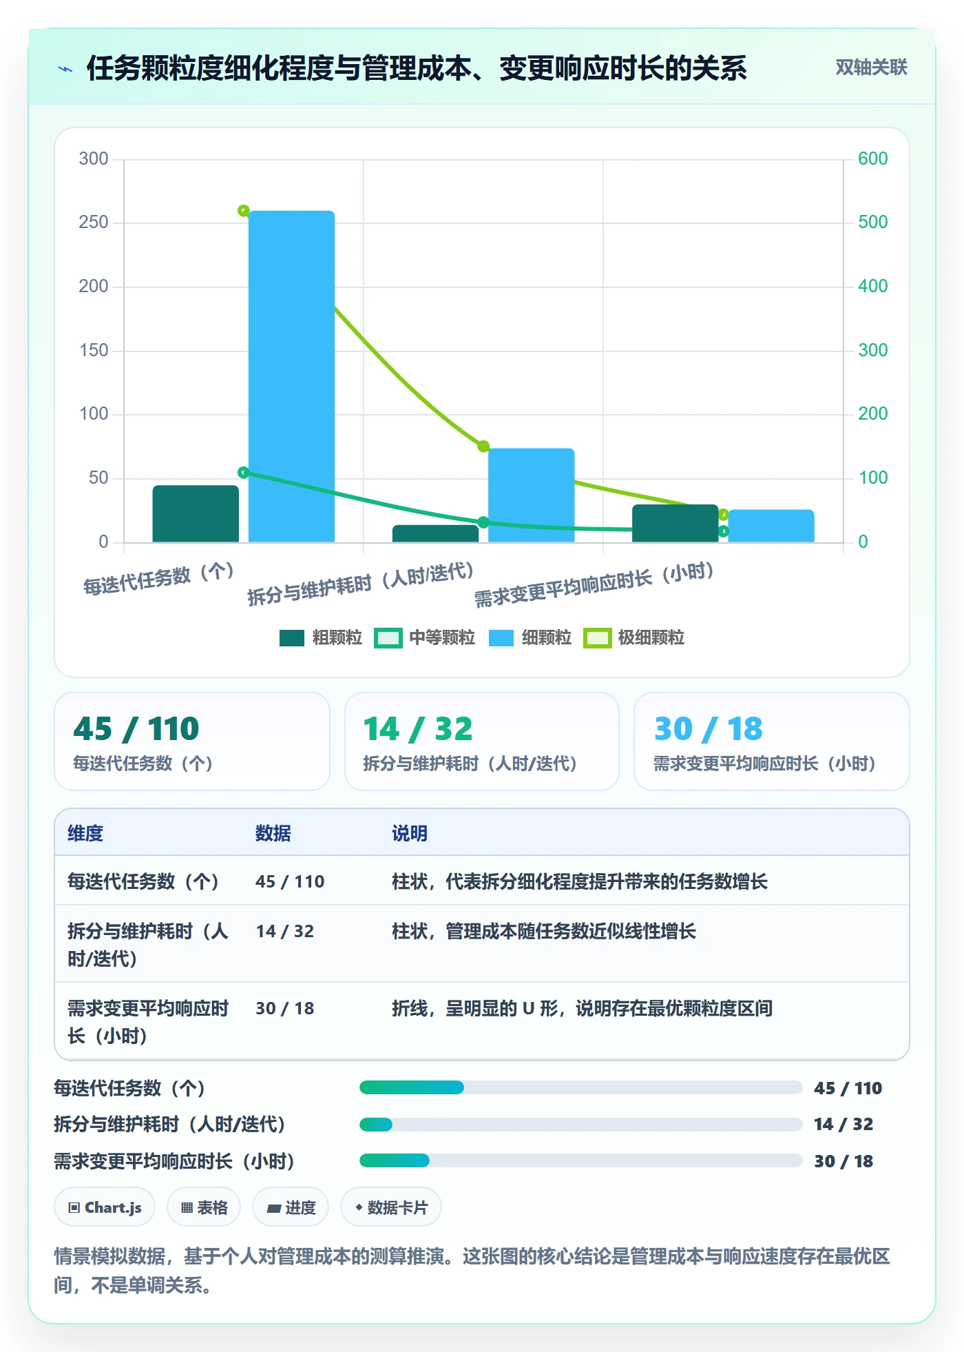Click the 拆分与维护耗时 chart x-axis label
The image size is (964, 1352).
click(x=361, y=584)
